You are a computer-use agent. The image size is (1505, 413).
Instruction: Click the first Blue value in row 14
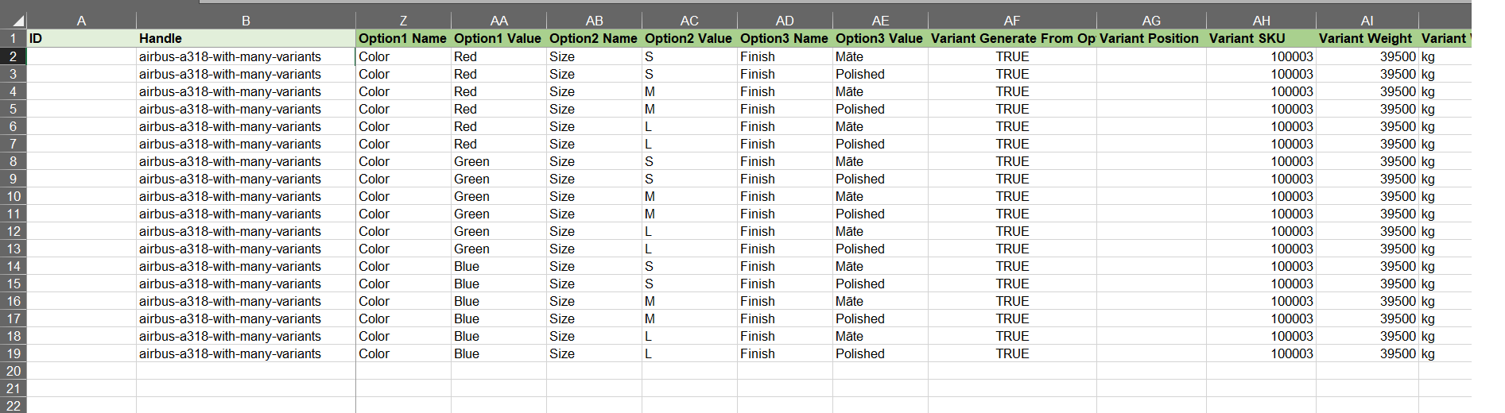coord(498,266)
